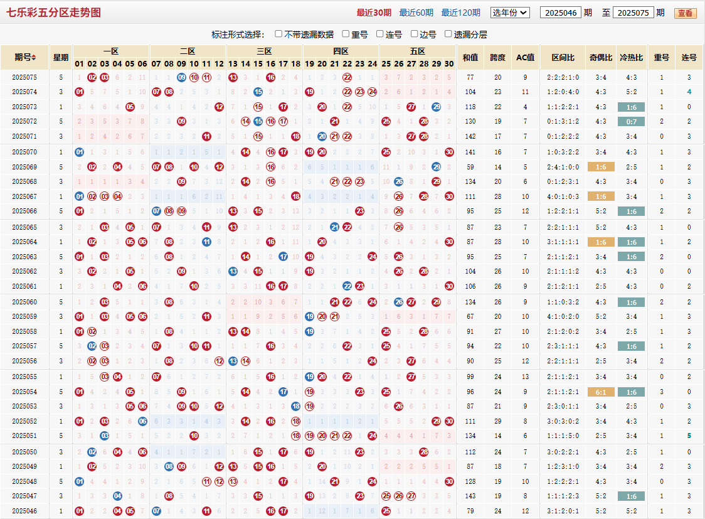Click blue ball 04 in row 2025047
This screenshot has width=705, height=519.
(x=117, y=496)
